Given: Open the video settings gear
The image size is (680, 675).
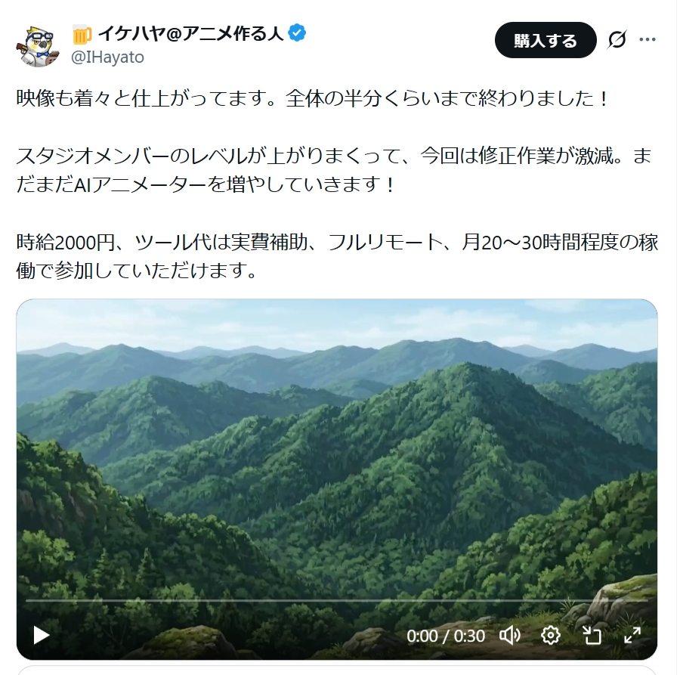Looking at the screenshot, I should click(x=550, y=636).
